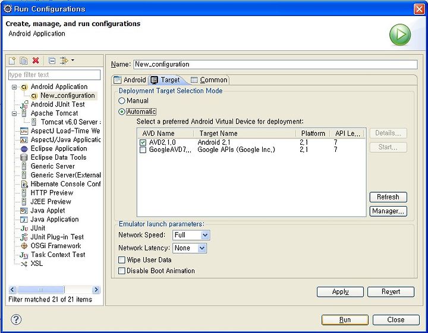Click OSGi Framework icon

[24, 246]
